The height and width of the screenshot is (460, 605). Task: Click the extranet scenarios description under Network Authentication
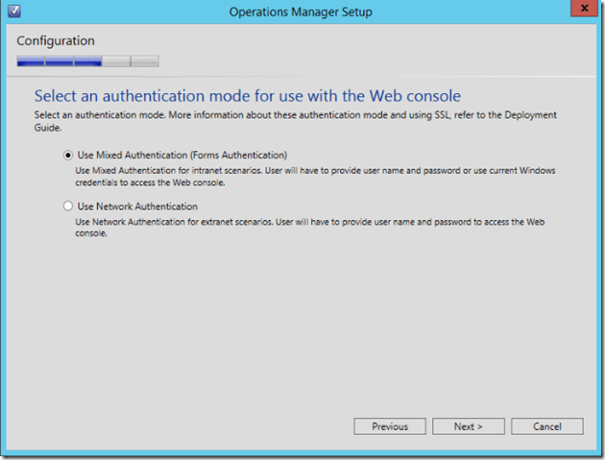[x=315, y=228]
